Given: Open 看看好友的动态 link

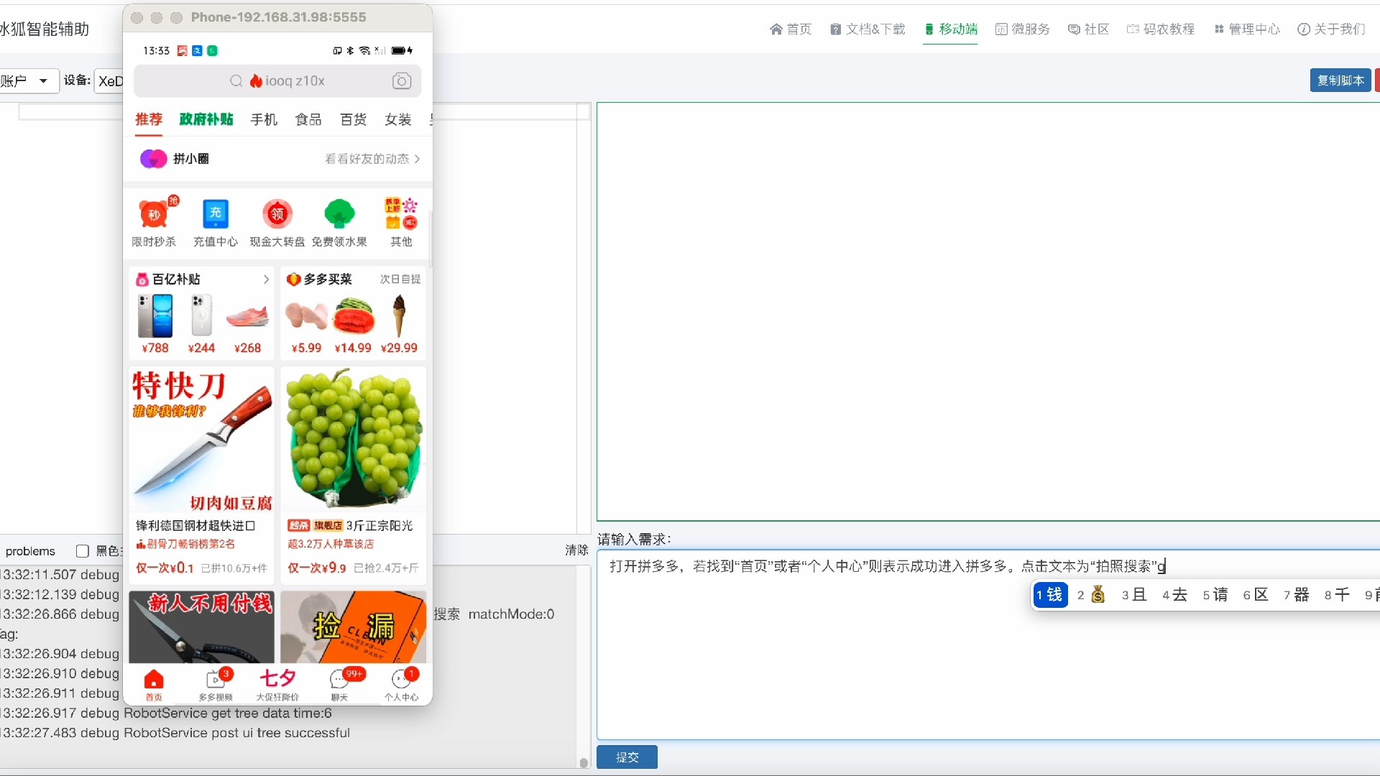Looking at the screenshot, I should point(372,159).
